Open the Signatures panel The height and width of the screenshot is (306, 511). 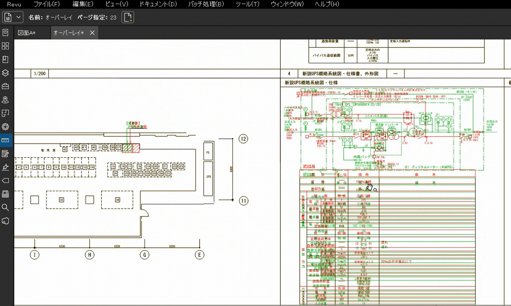[6, 167]
